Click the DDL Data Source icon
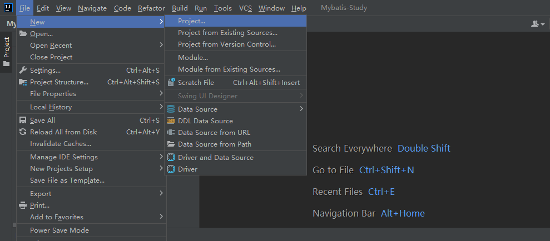Viewport: 550px width, 241px height. coord(171,121)
